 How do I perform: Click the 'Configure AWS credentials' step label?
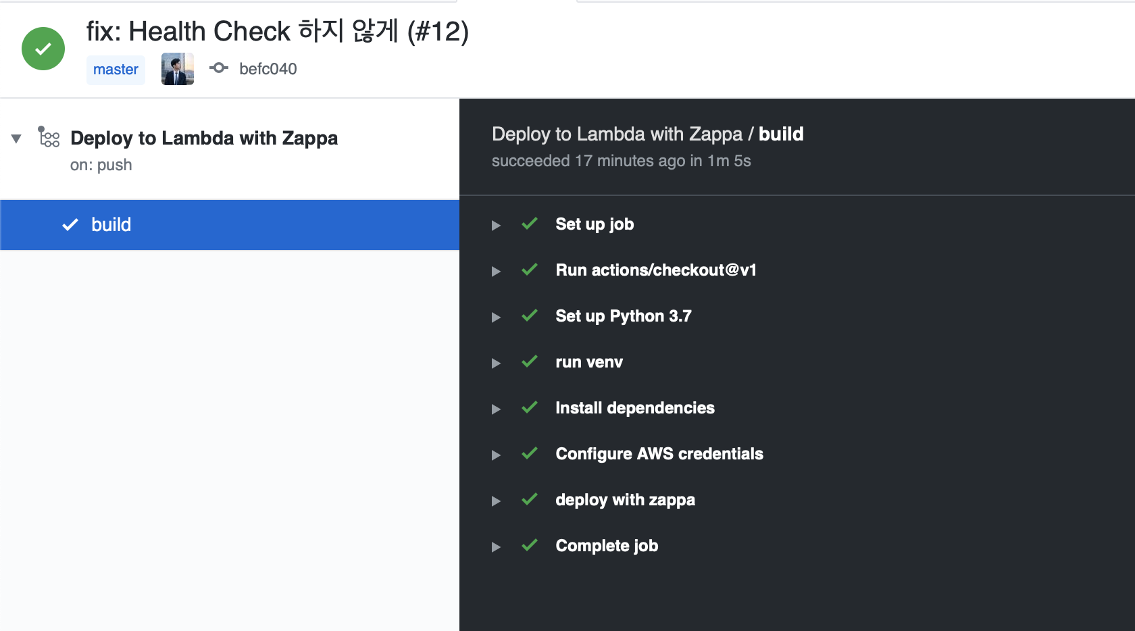click(x=659, y=454)
